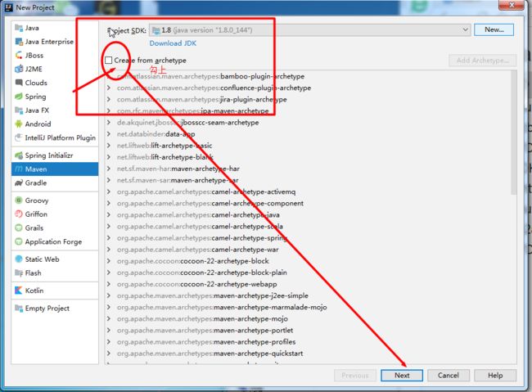This screenshot has width=532, height=392.
Task: Expand jbosscc-seam-archetype entry
Action: point(109,123)
